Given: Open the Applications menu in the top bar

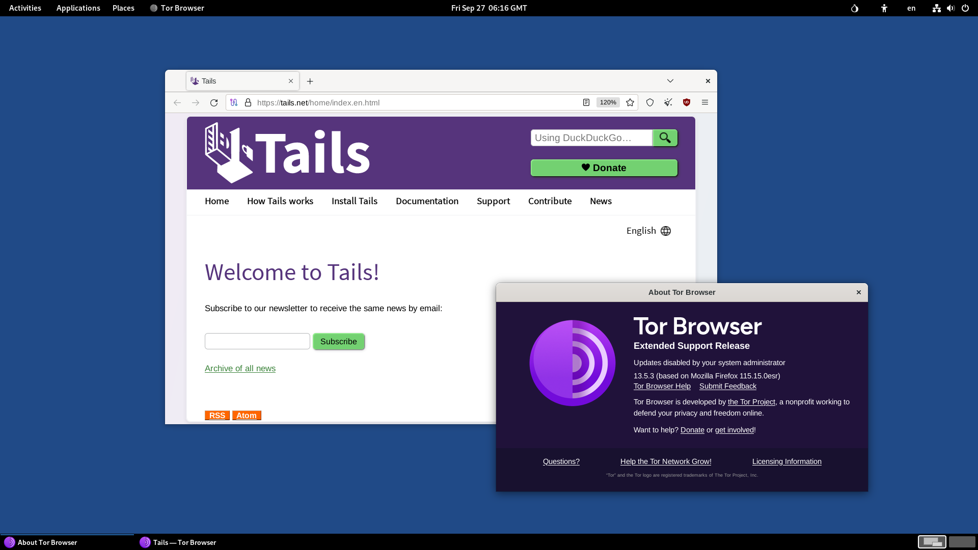Looking at the screenshot, I should click(x=78, y=8).
